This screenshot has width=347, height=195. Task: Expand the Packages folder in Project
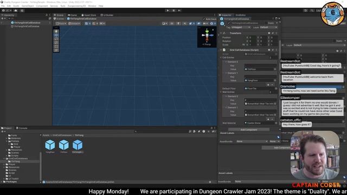point(2,182)
